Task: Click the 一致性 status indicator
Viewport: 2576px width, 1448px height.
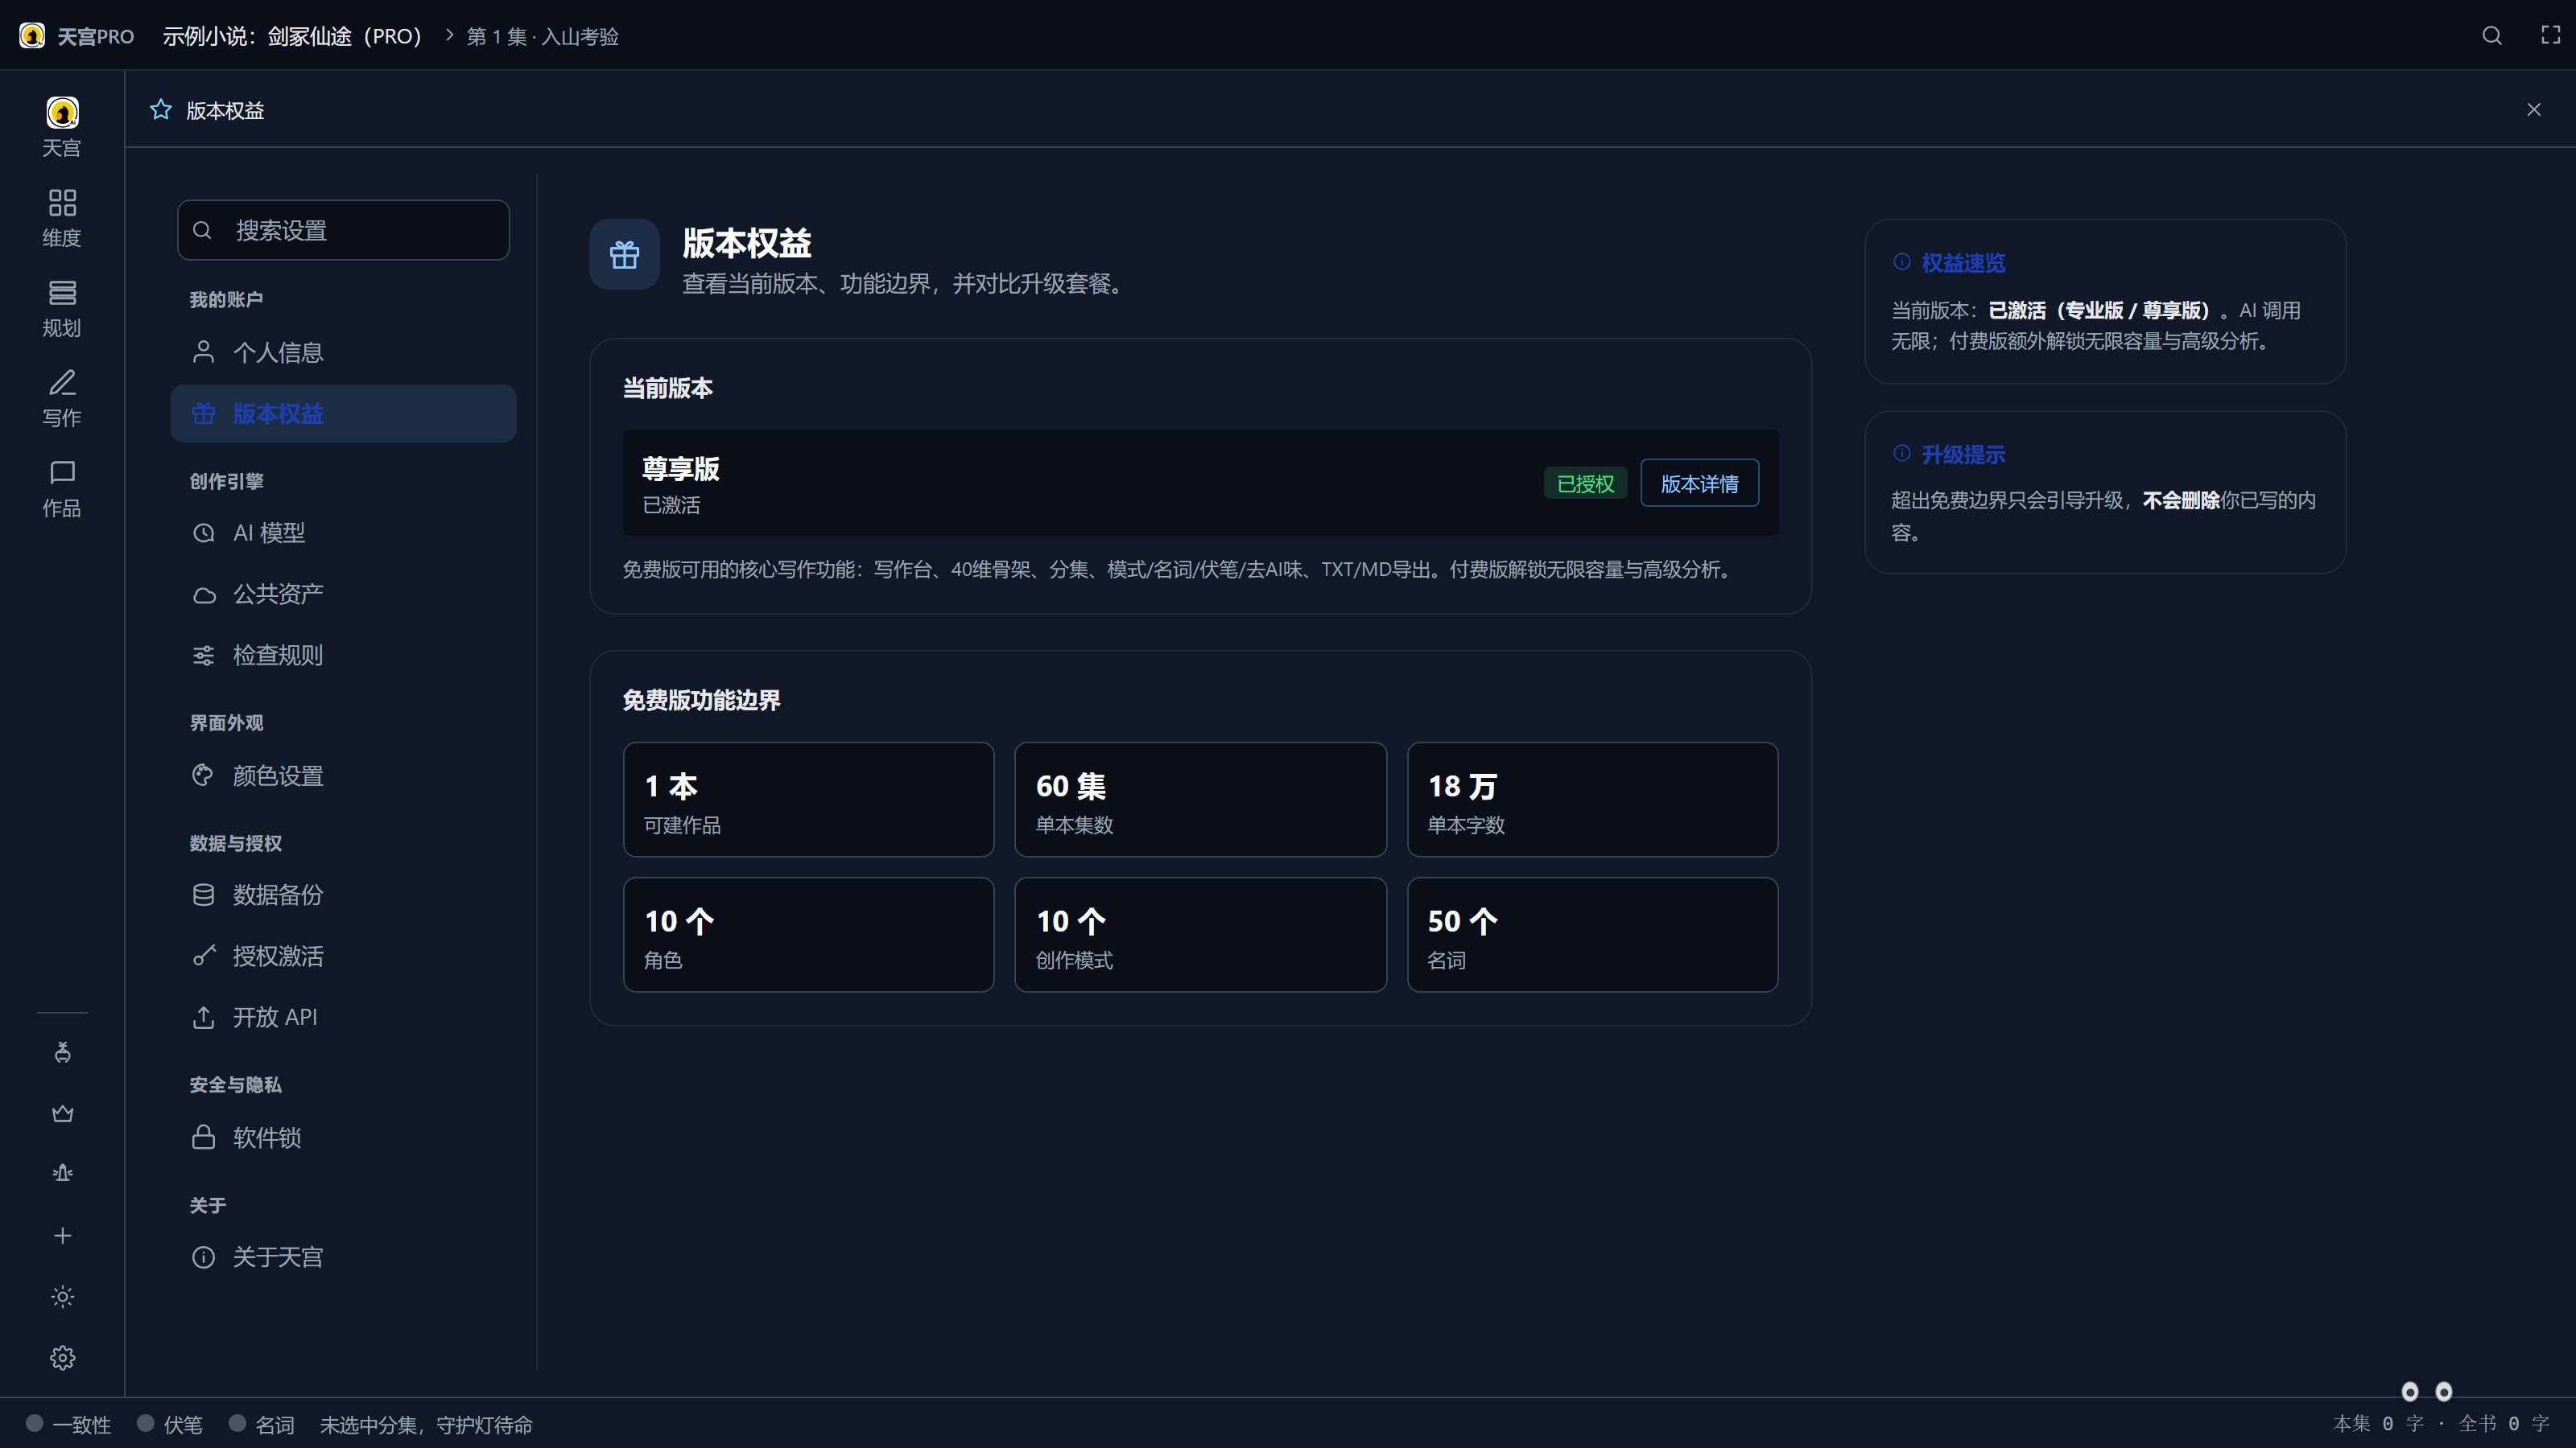Action: click(x=68, y=1424)
